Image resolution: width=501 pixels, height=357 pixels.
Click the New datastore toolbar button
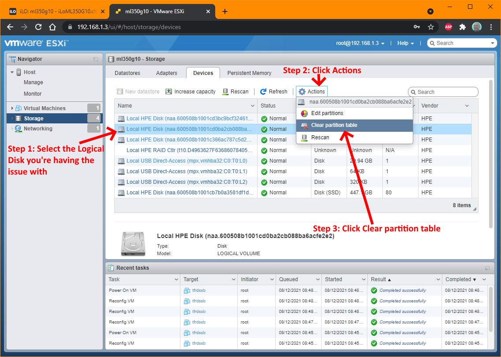(138, 92)
